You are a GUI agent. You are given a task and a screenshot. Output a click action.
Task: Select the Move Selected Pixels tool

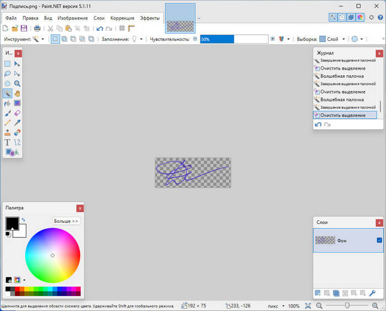(x=17, y=64)
